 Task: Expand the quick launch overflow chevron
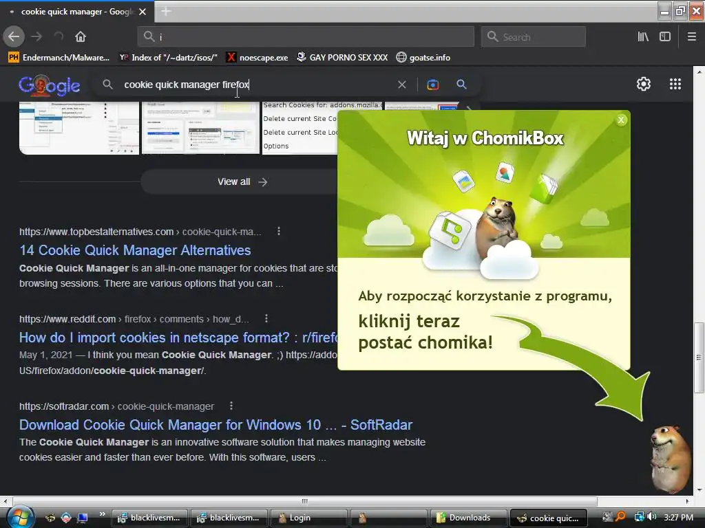tap(102, 514)
